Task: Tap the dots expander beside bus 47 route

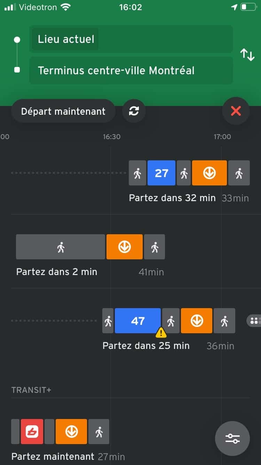Action: point(255,321)
